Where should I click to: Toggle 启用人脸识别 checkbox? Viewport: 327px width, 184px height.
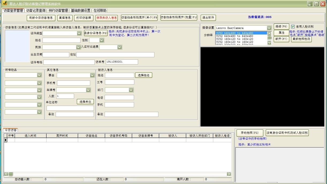(x=293, y=26)
